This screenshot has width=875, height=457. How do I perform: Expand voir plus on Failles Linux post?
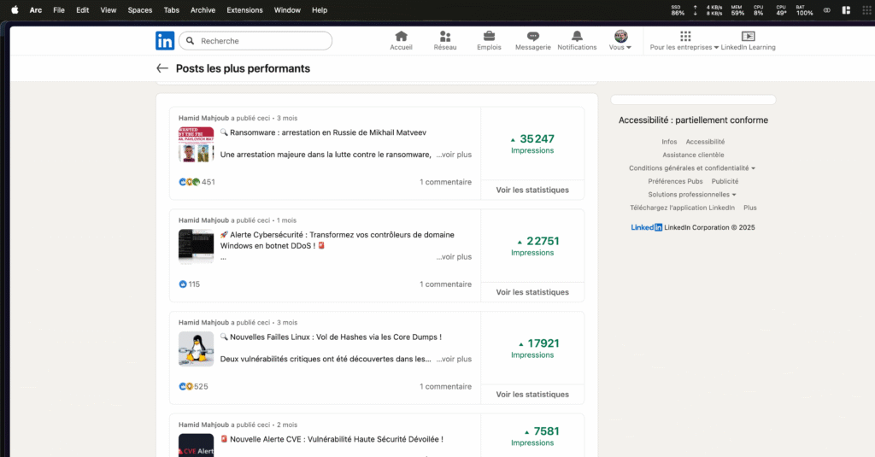pyautogui.click(x=454, y=359)
